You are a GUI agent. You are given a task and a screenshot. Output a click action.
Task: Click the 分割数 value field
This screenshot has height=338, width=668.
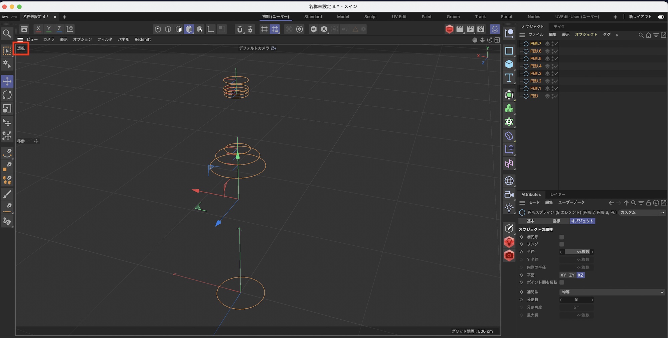pyautogui.click(x=576, y=300)
